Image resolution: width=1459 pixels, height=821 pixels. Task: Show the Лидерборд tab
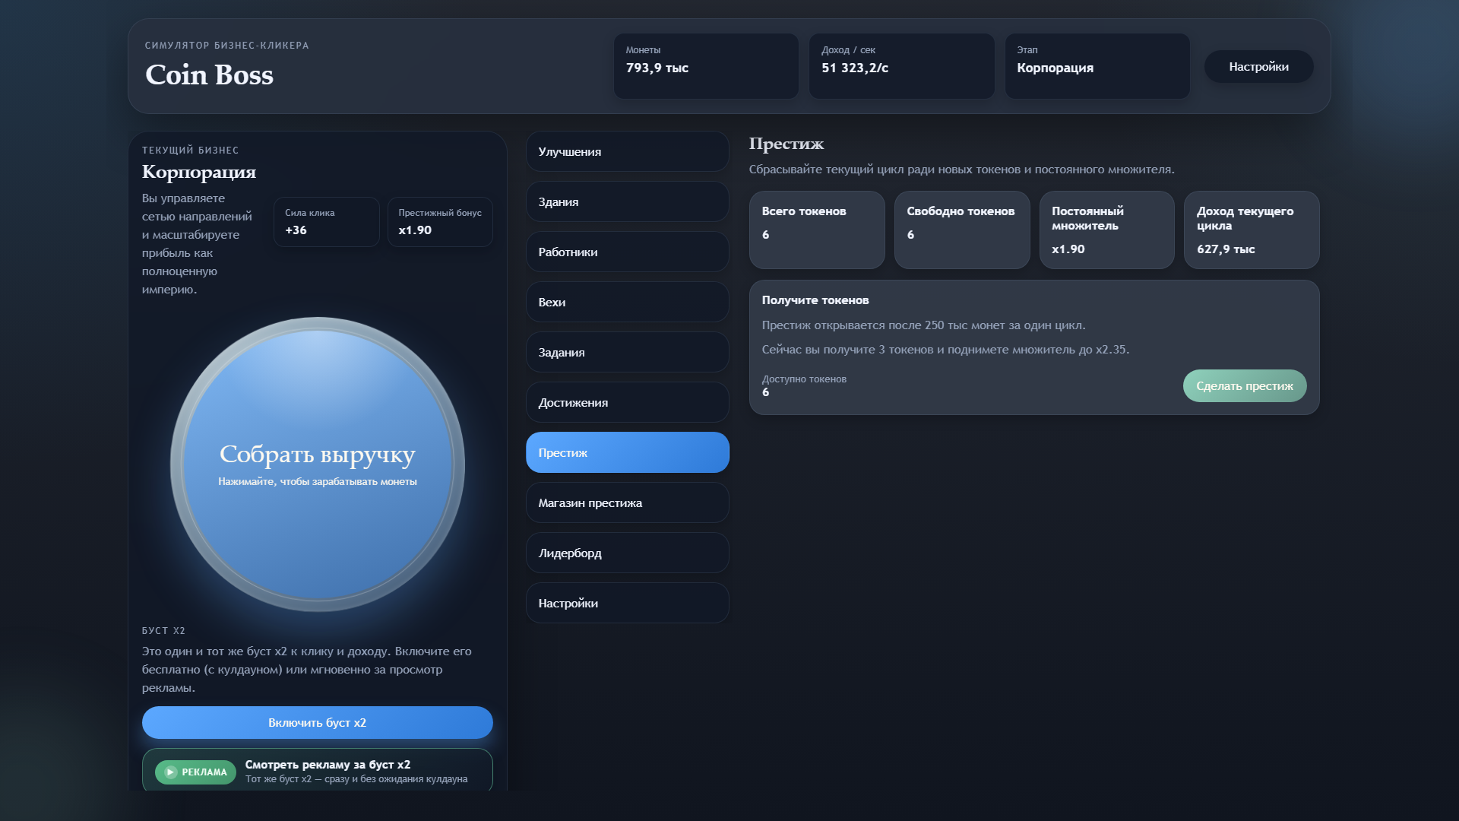point(627,553)
